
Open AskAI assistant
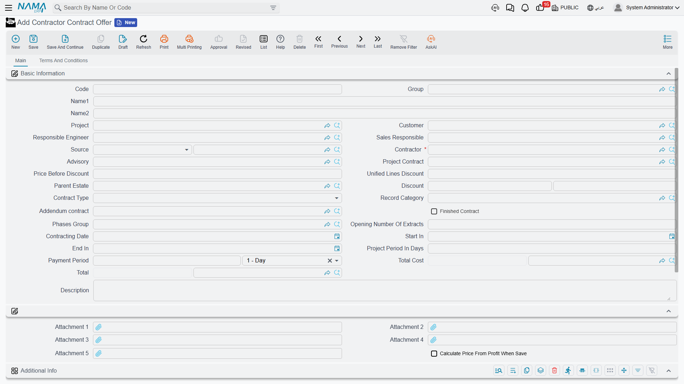[431, 42]
